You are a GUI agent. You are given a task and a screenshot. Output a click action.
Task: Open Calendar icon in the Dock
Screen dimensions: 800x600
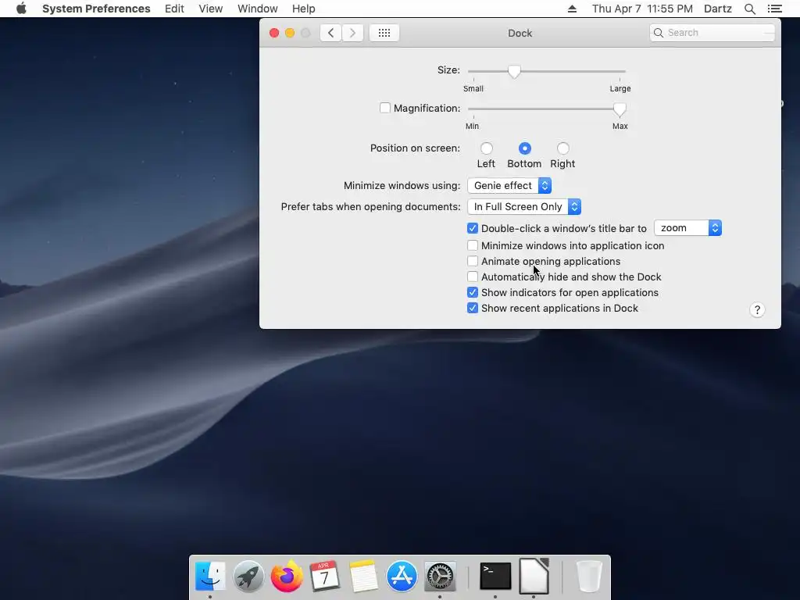coord(324,577)
